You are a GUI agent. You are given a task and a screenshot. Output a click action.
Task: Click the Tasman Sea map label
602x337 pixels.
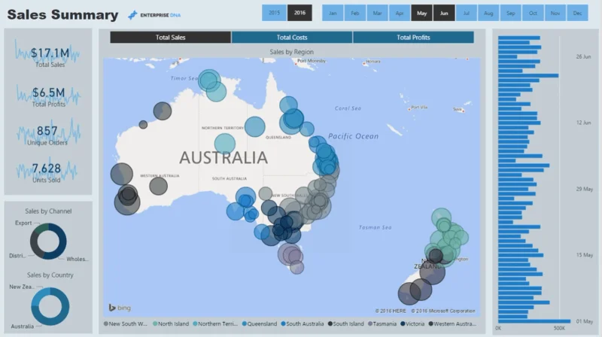tap(375, 228)
